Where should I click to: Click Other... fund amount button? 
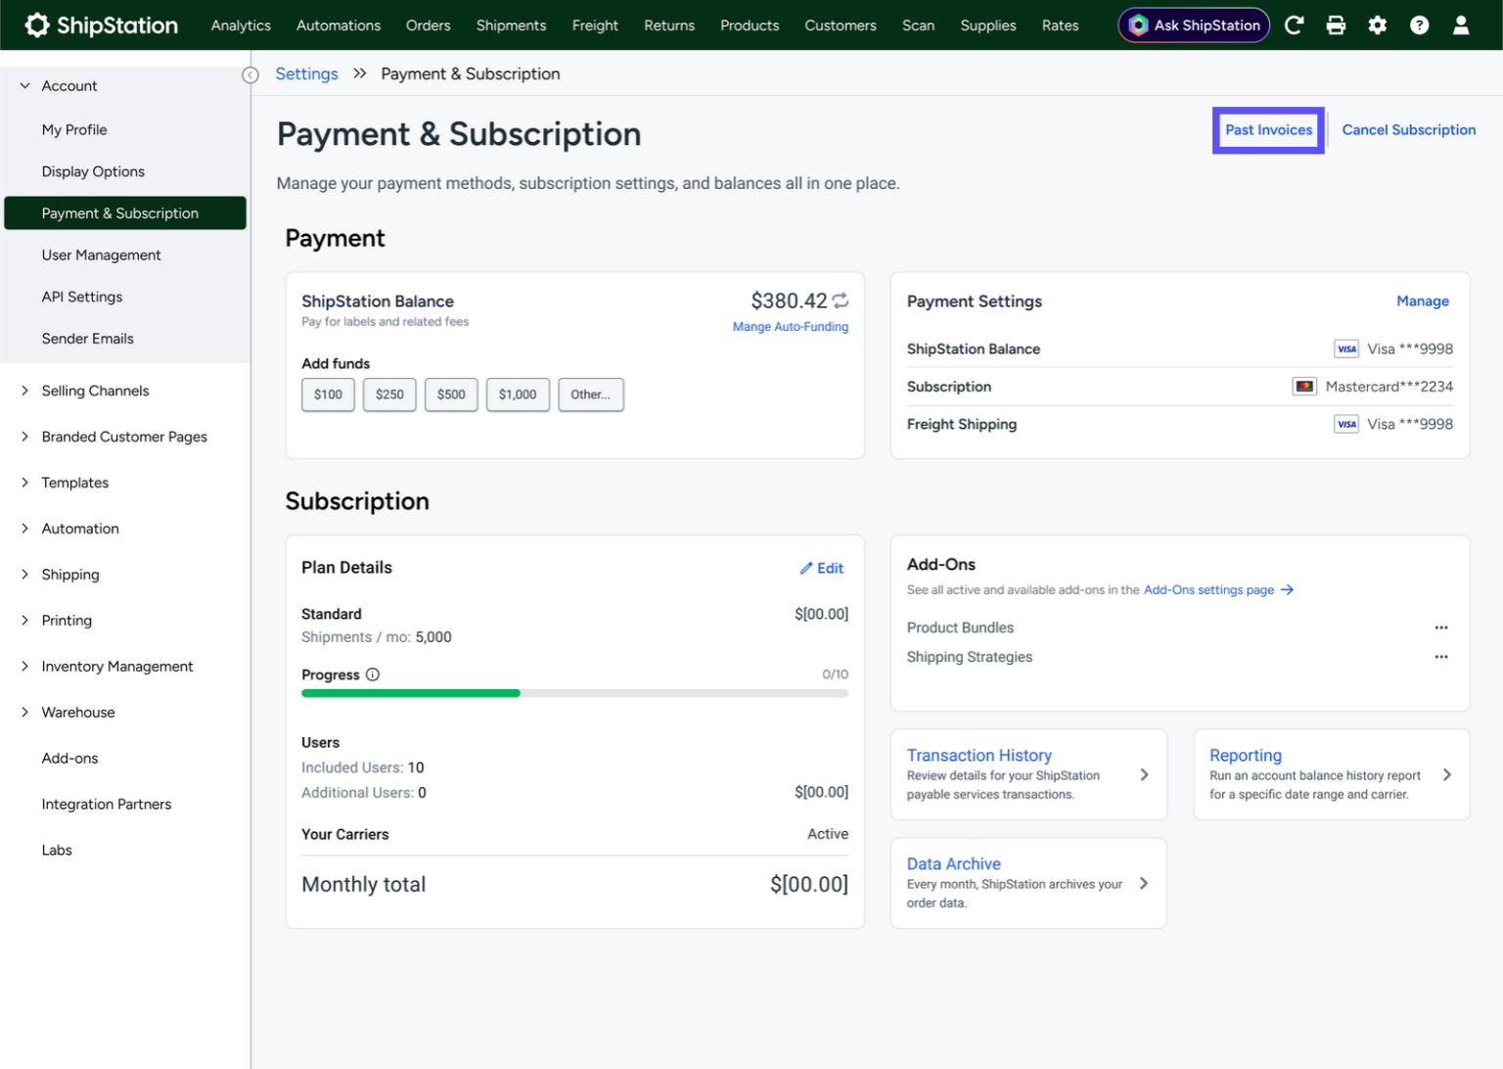click(x=591, y=395)
